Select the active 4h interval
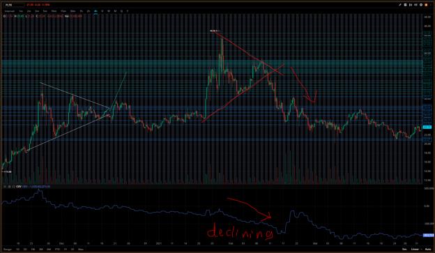This screenshot has width=435, height=253. point(96,11)
